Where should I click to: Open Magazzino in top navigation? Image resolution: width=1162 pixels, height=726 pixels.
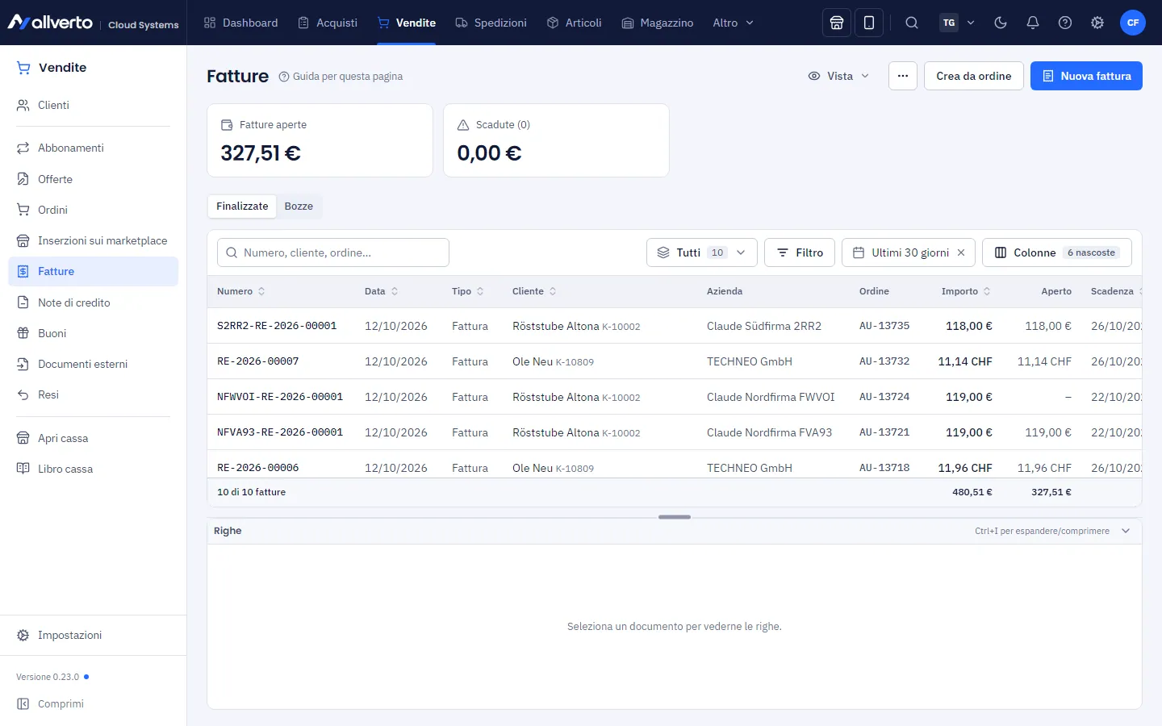pos(658,23)
